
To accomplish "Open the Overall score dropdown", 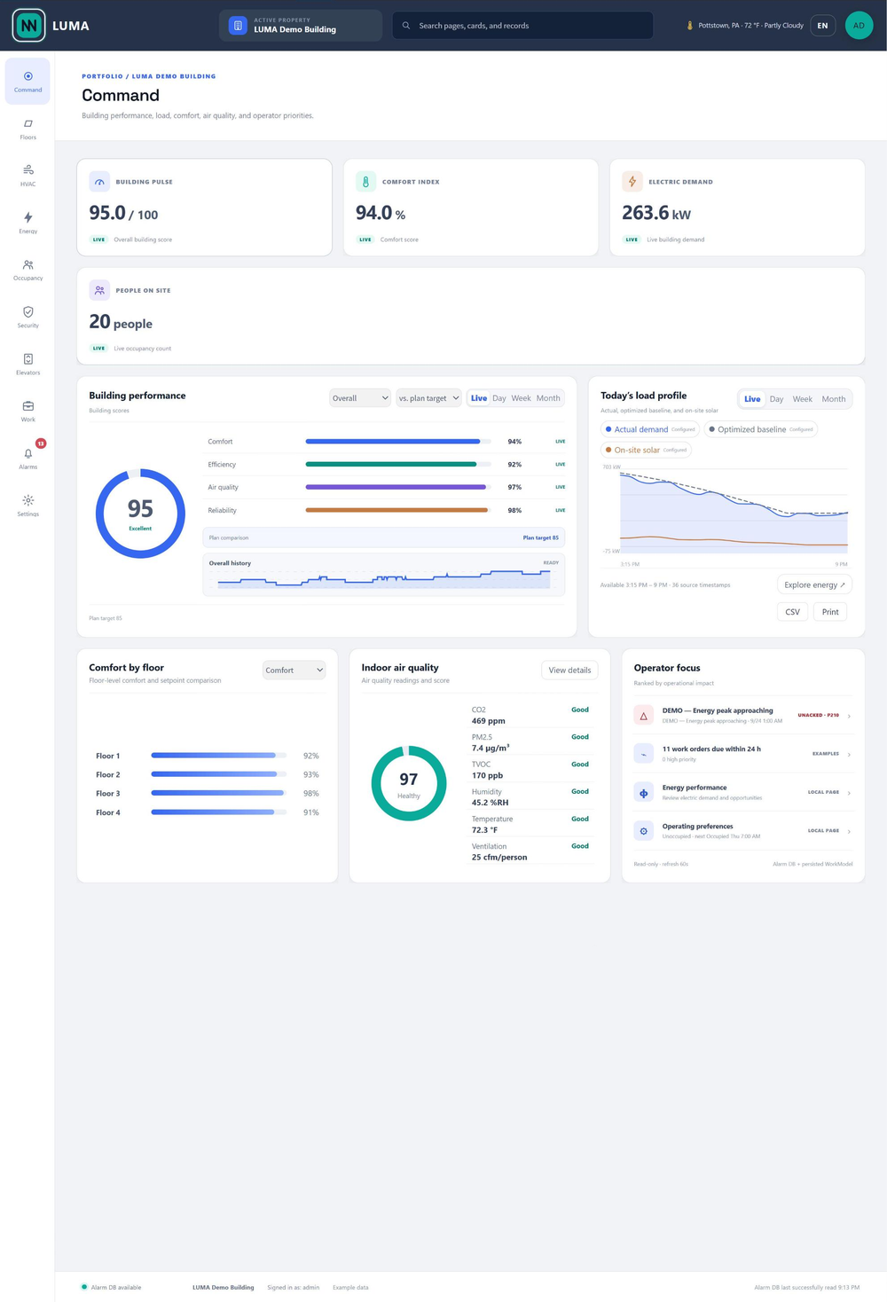I will pyautogui.click(x=360, y=398).
